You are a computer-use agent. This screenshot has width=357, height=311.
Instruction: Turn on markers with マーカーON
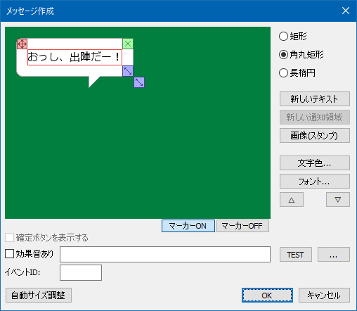coord(188,226)
